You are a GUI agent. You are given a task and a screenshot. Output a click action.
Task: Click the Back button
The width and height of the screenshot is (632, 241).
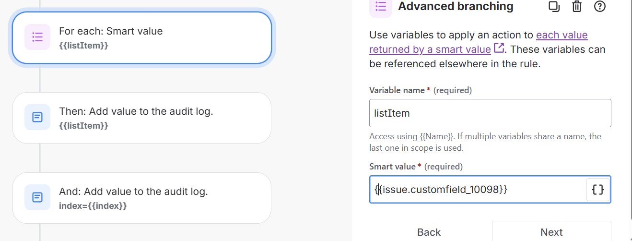(429, 232)
